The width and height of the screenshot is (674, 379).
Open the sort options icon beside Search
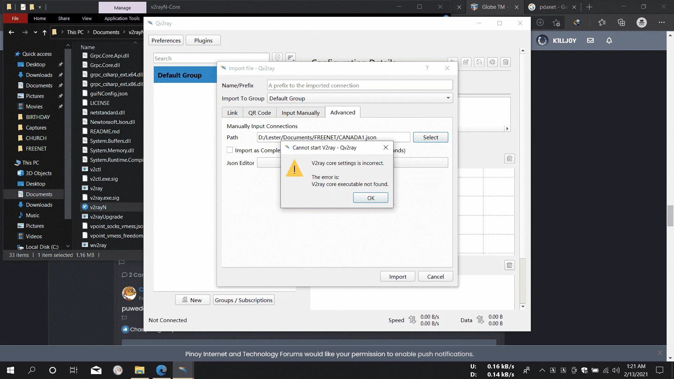(x=291, y=57)
